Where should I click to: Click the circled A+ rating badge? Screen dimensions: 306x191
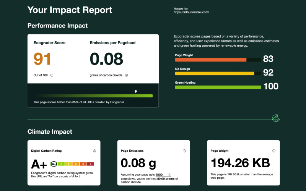54,164
